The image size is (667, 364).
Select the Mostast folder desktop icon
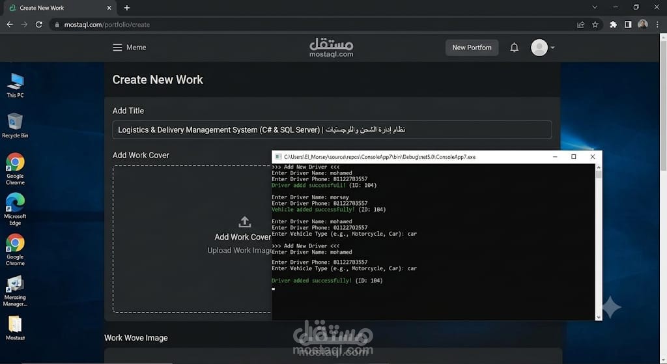tap(16, 328)
